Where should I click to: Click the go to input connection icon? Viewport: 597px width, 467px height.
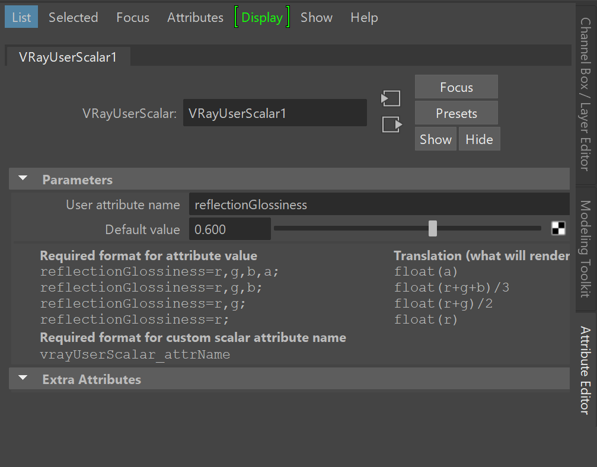point(391,98)
